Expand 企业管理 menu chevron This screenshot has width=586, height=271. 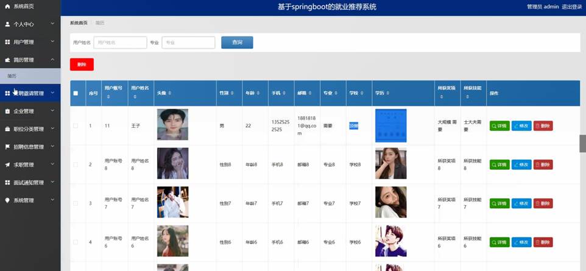click(52, 111)
